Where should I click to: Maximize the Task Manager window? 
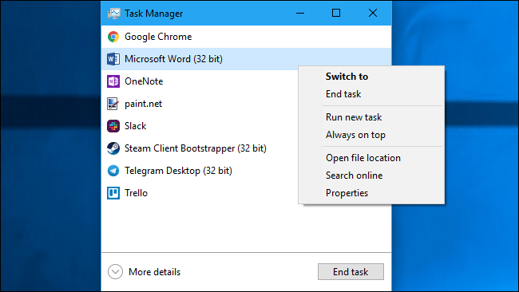[x=336, y=14]
